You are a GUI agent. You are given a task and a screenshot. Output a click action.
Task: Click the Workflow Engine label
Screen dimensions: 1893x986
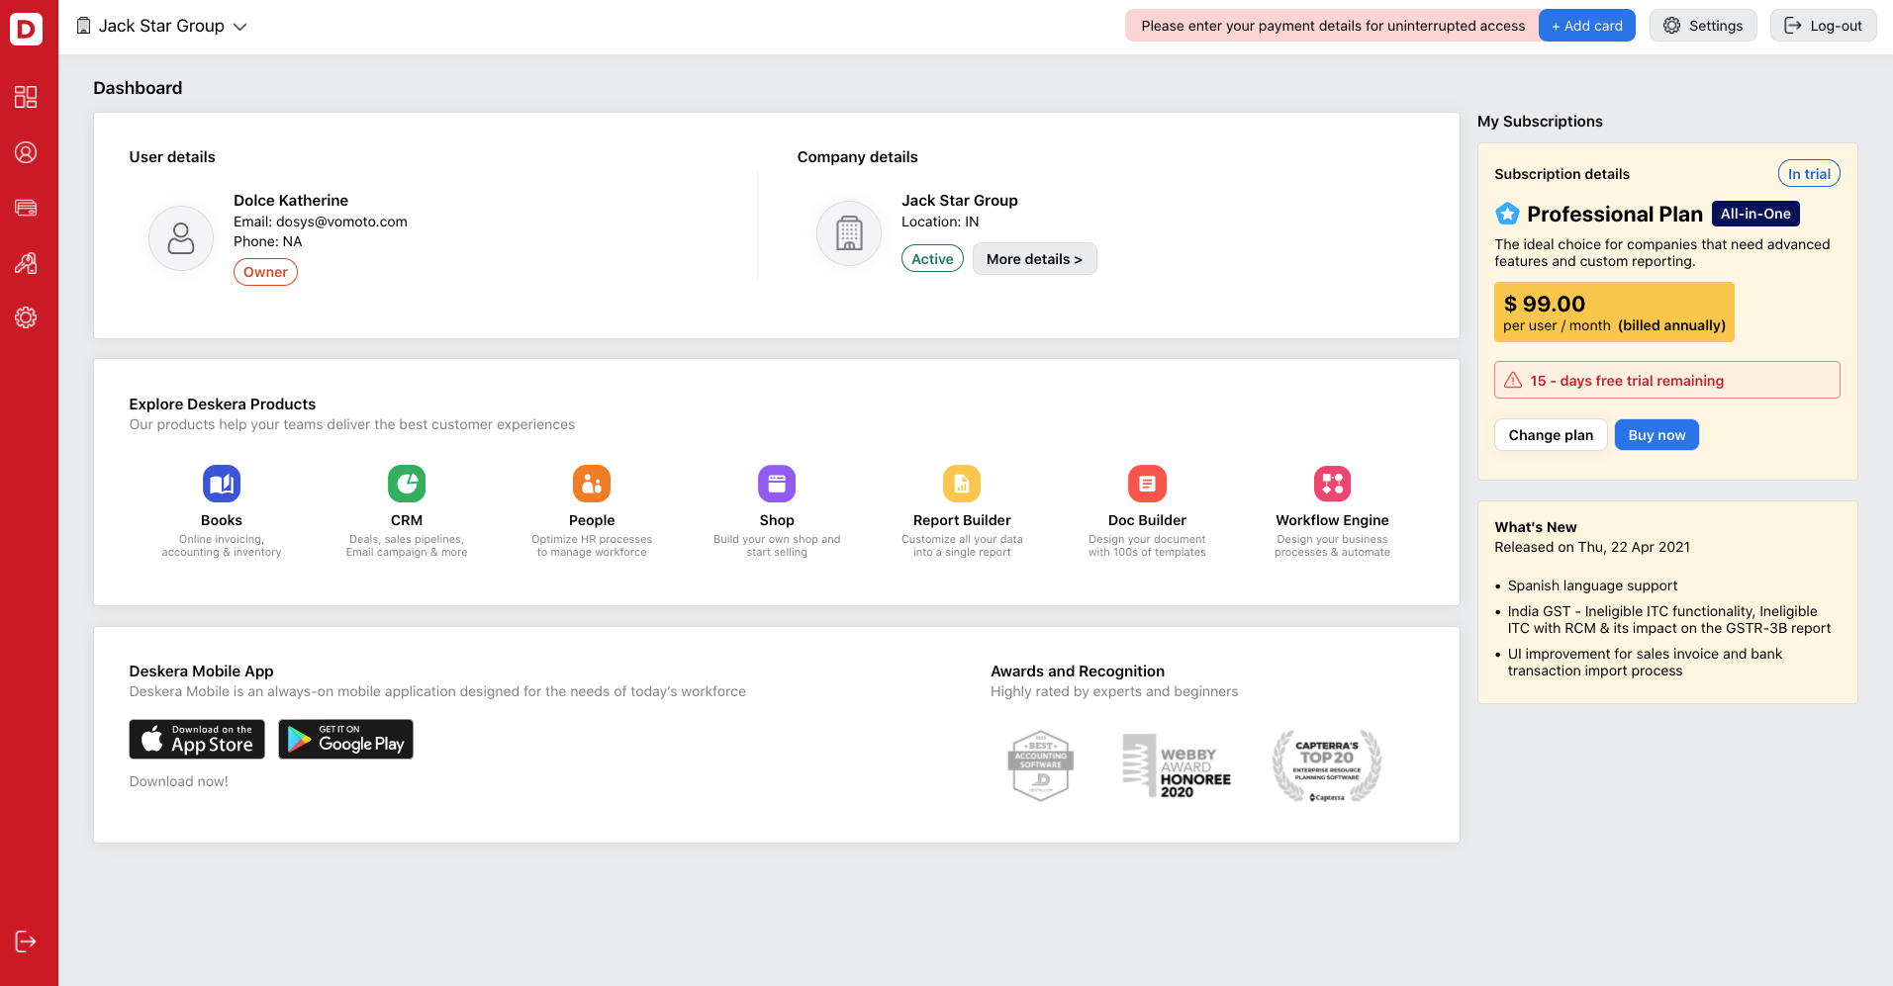[1332, 520]
